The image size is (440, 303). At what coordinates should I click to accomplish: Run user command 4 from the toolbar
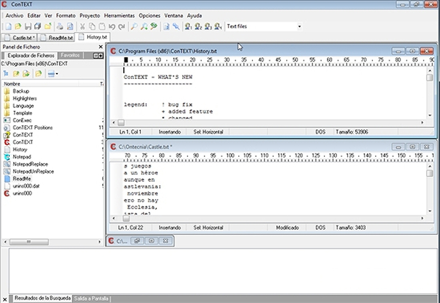218,26
